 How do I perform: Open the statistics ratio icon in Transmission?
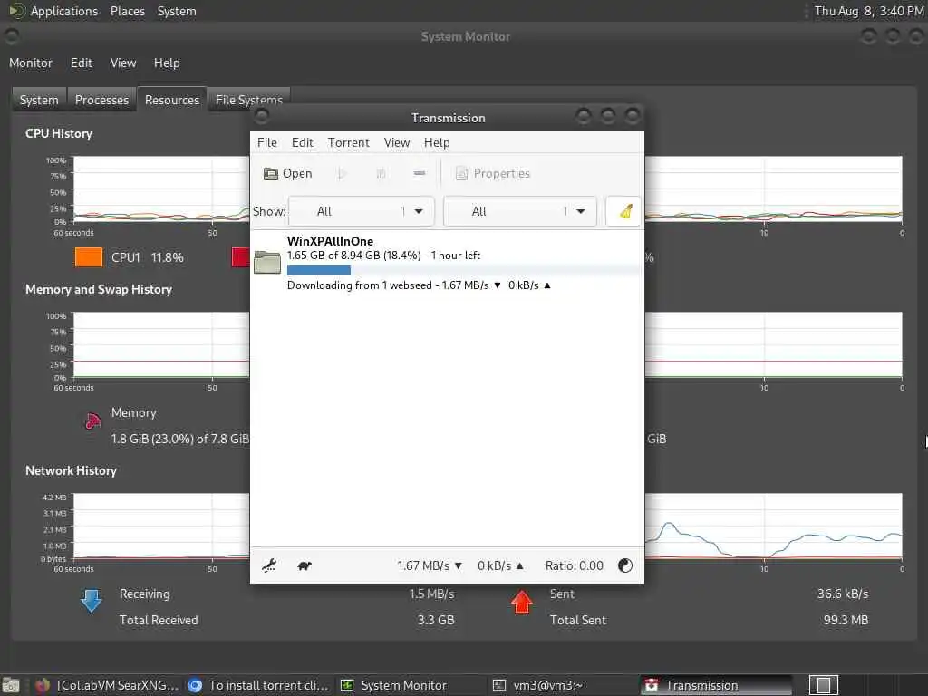click(x=625, y=565)
